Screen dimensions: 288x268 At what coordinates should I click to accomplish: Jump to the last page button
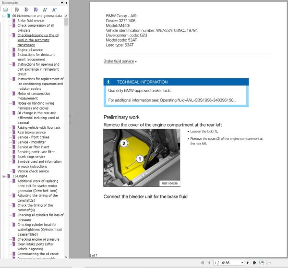[x=254, y=263]
